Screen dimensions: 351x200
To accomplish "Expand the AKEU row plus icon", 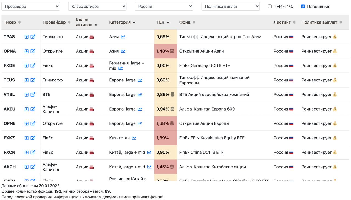I will [27, 109].
